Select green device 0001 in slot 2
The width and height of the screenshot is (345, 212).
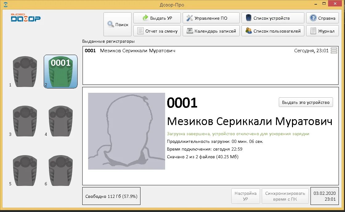pyautogui.click(x=60, y=72)
